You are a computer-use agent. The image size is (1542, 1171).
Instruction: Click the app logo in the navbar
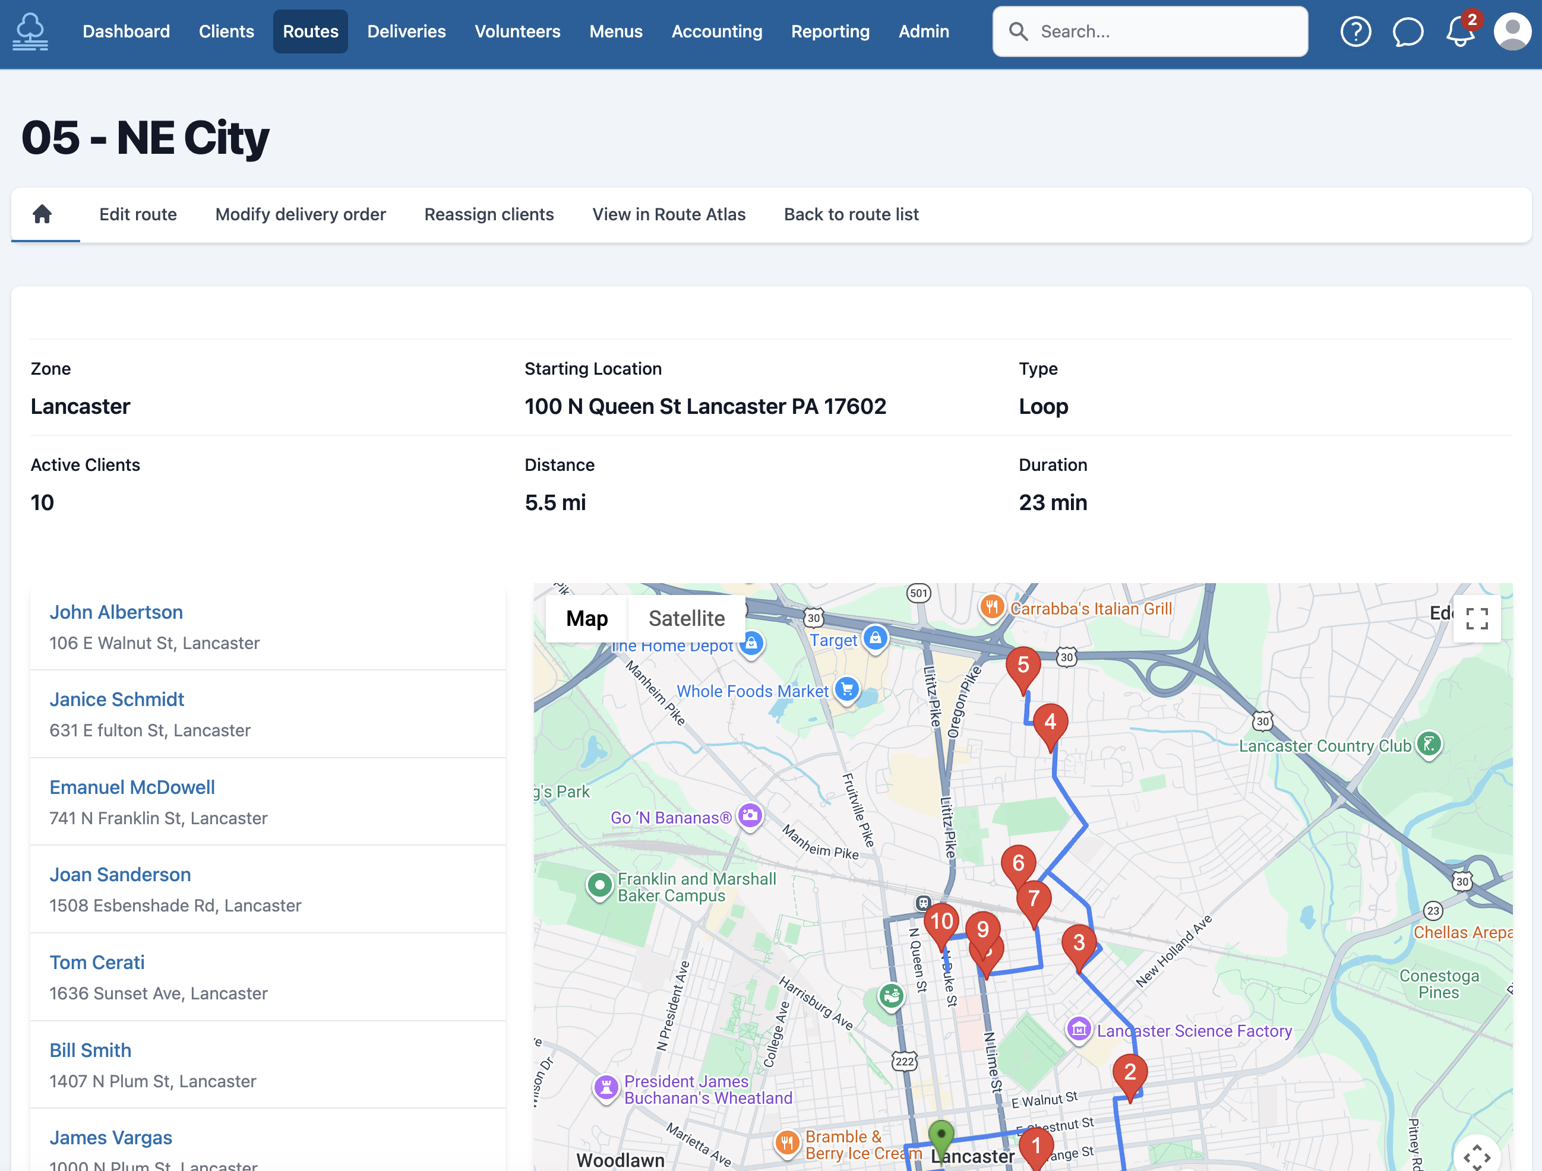[x=31, y=31]
